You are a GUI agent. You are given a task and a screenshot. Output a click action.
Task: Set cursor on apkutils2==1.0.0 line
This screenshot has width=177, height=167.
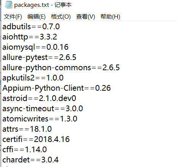pyautogui.click(x=33, y=78)
